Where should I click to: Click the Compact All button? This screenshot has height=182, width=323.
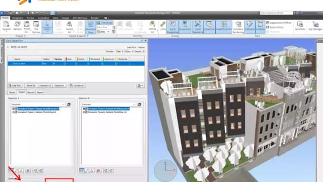coord(45,86)
